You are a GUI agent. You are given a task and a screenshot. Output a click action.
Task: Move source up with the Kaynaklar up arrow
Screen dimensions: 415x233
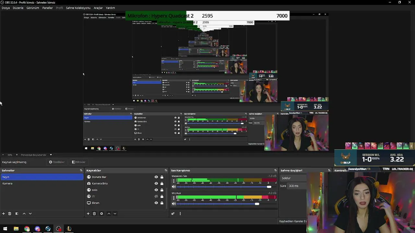[109, 214]
